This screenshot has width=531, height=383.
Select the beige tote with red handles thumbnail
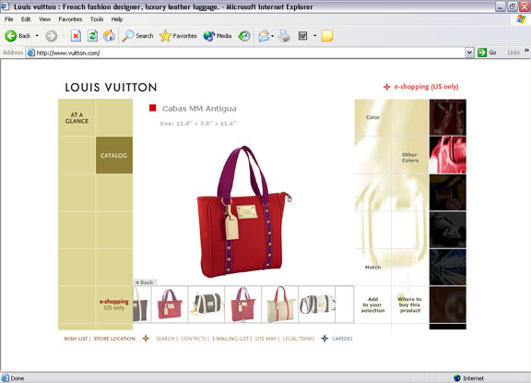(280, 305)
